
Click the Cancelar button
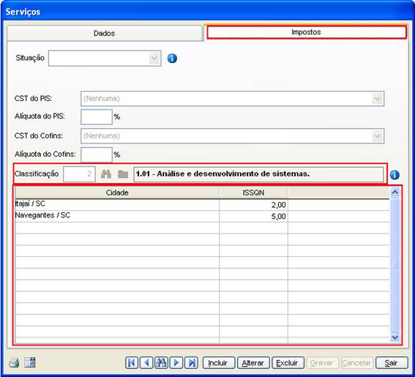(357, 362)
